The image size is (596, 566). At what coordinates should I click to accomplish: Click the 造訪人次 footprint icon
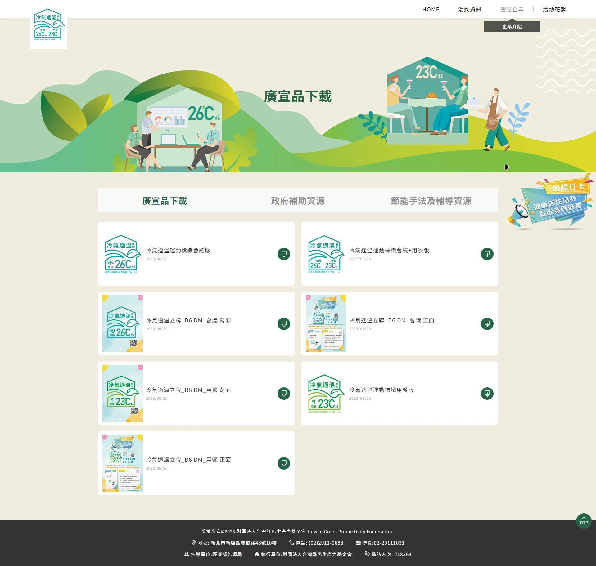coord(367,554)
